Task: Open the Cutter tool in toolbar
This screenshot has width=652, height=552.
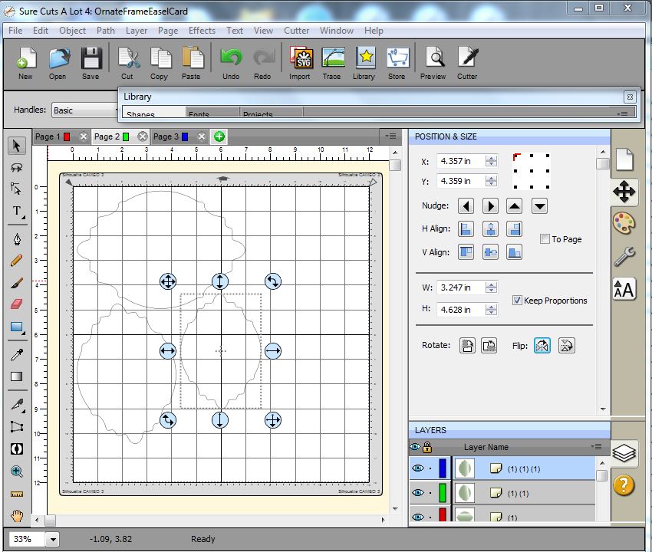Action: click(467, 61)
